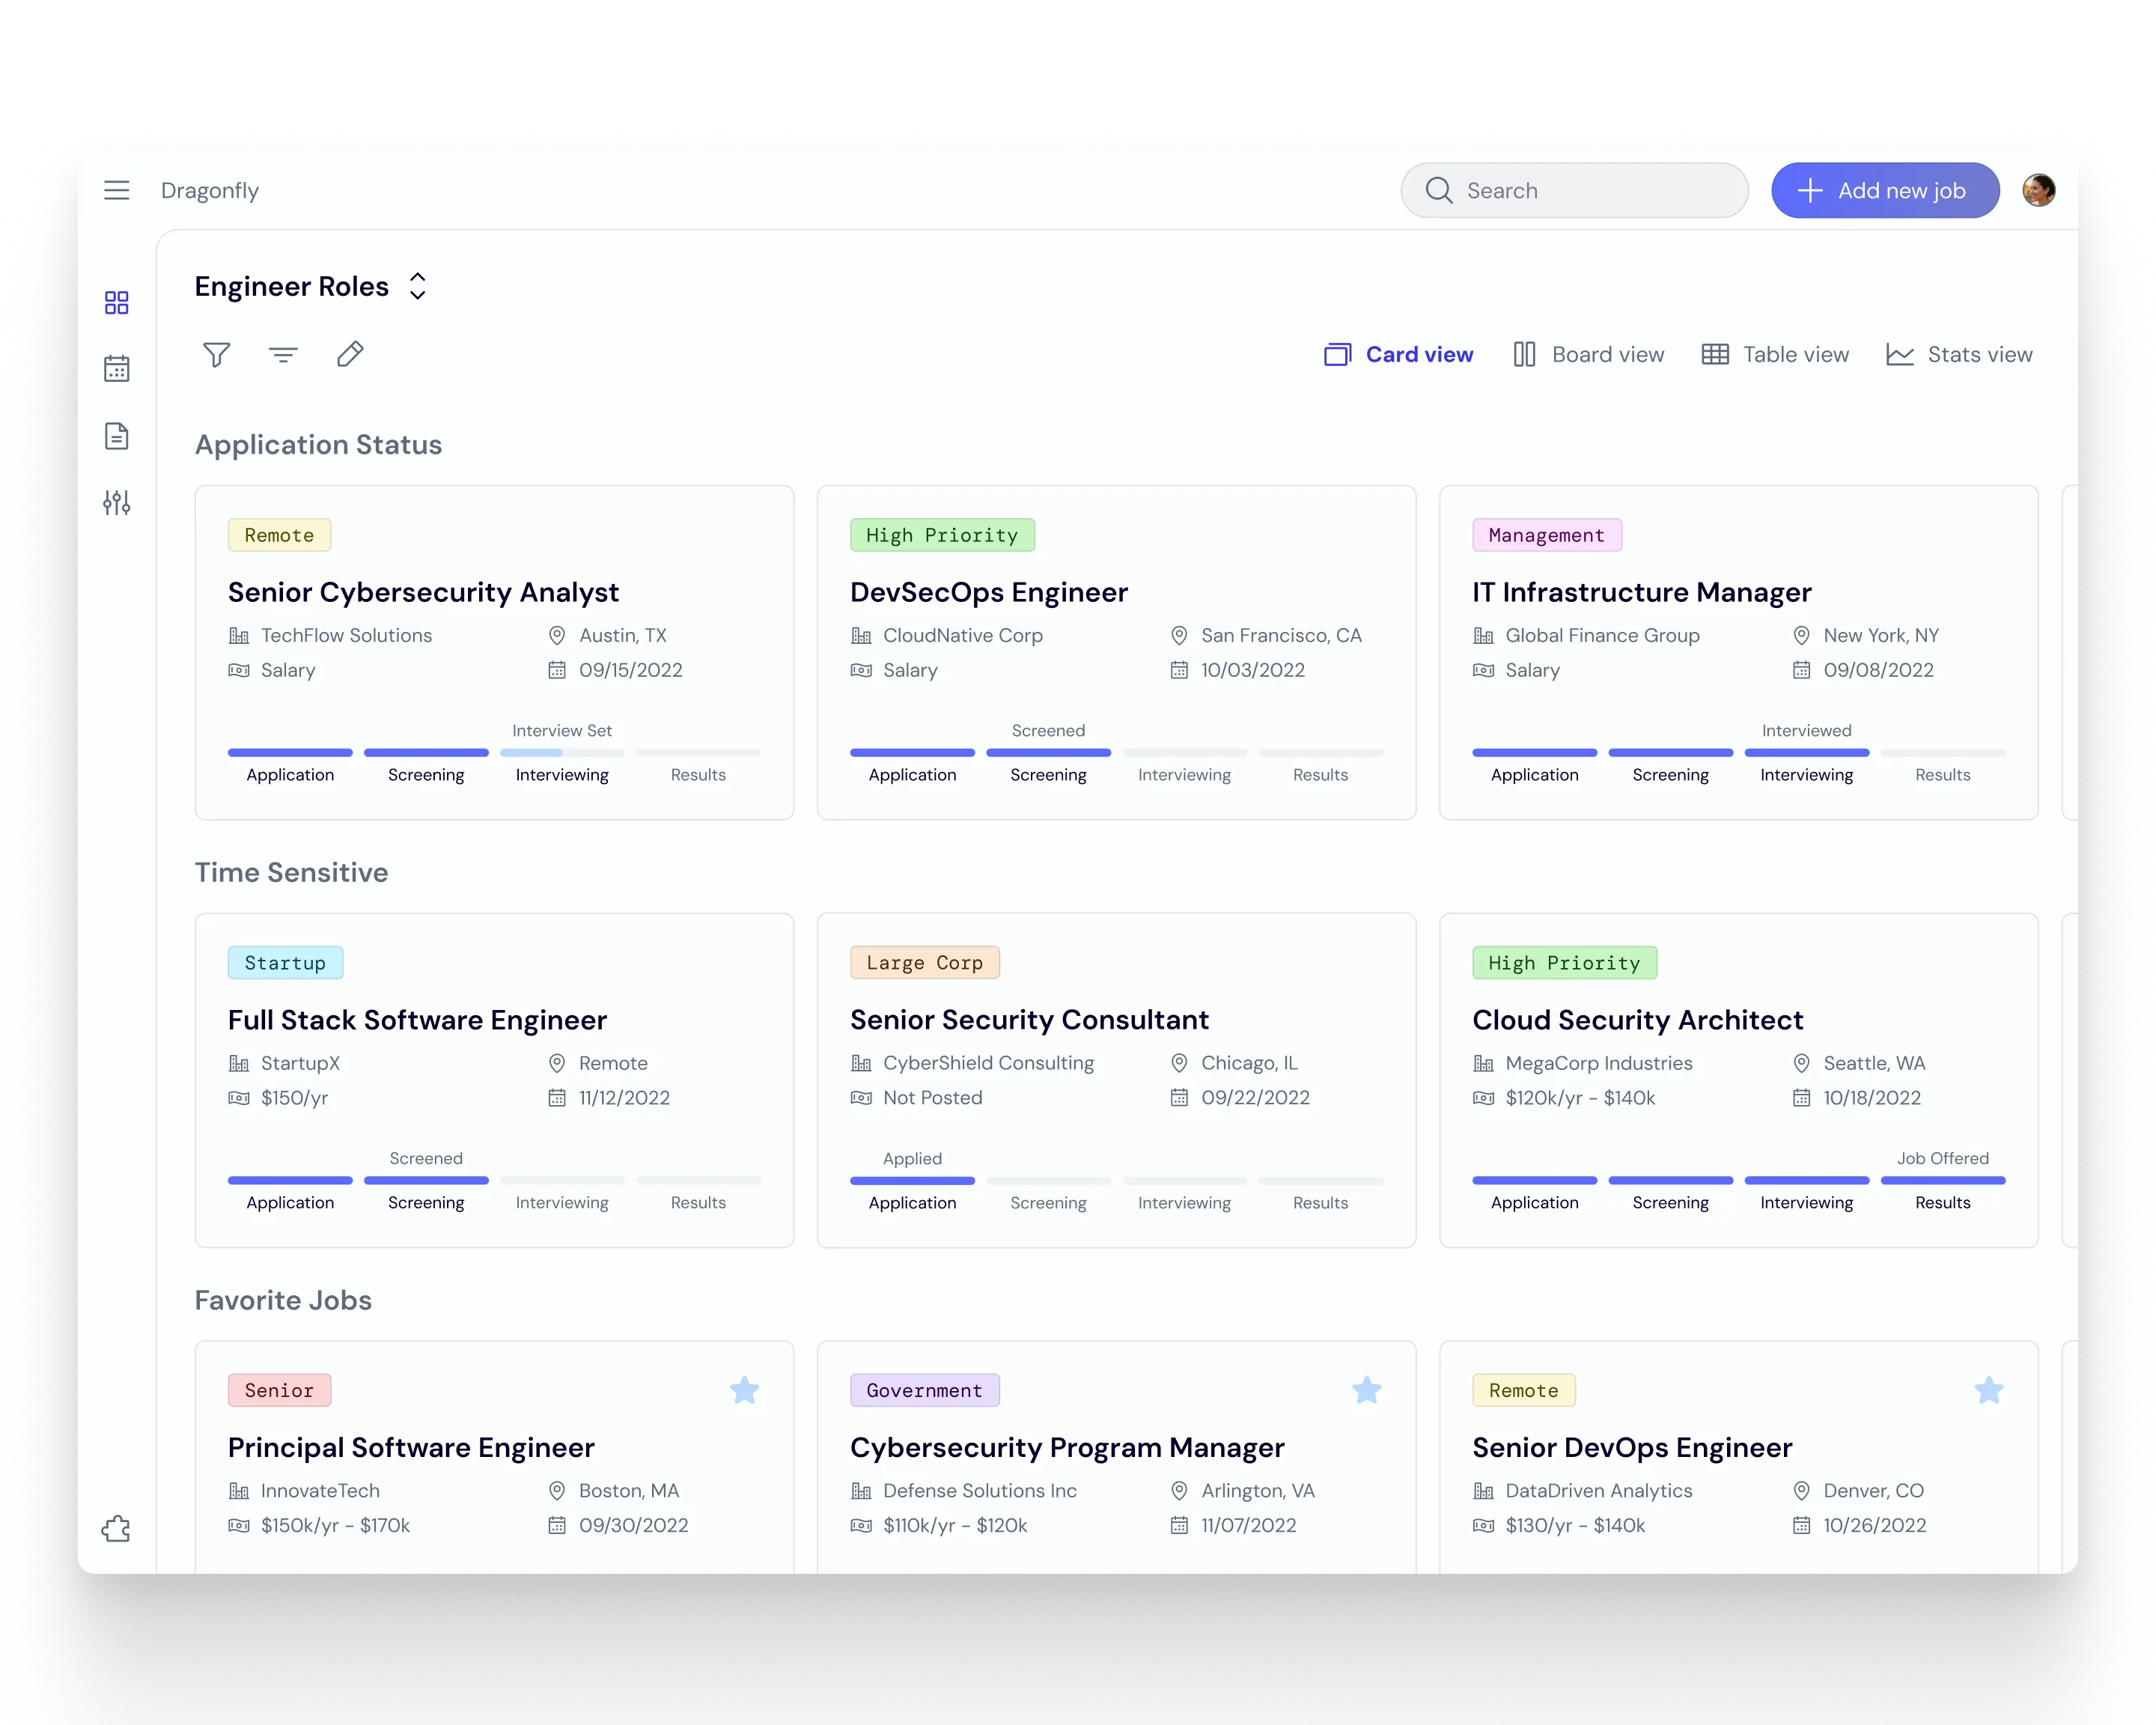The height and width of the screenshot is (1725, 2156).
Task: Open the DevSecOps Engineer job card
Action: 989,592
